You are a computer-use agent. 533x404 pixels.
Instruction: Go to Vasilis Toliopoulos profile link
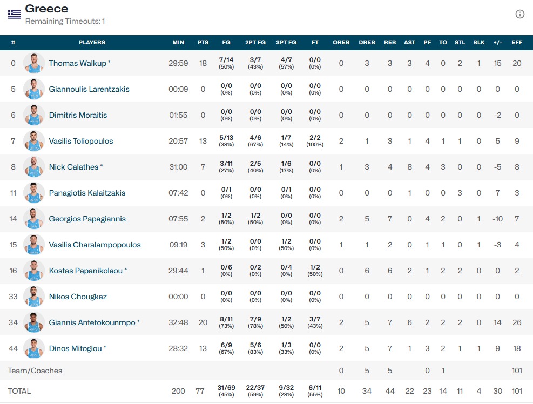pos(81,141)
